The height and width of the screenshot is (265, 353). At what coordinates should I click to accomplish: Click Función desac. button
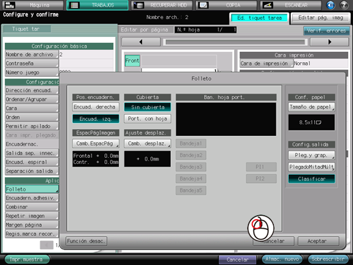[86, 241]
